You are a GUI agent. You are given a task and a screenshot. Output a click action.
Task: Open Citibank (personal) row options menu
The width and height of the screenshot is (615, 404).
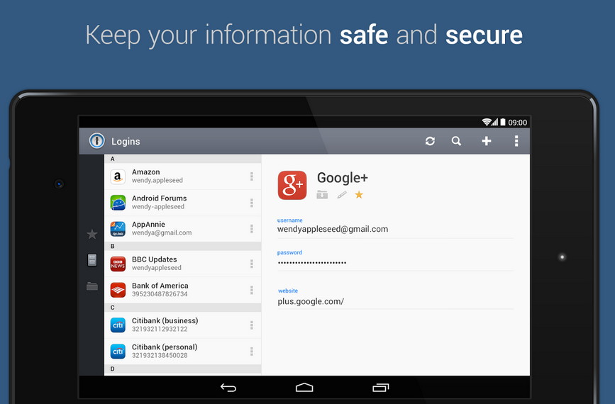point(251,351)
